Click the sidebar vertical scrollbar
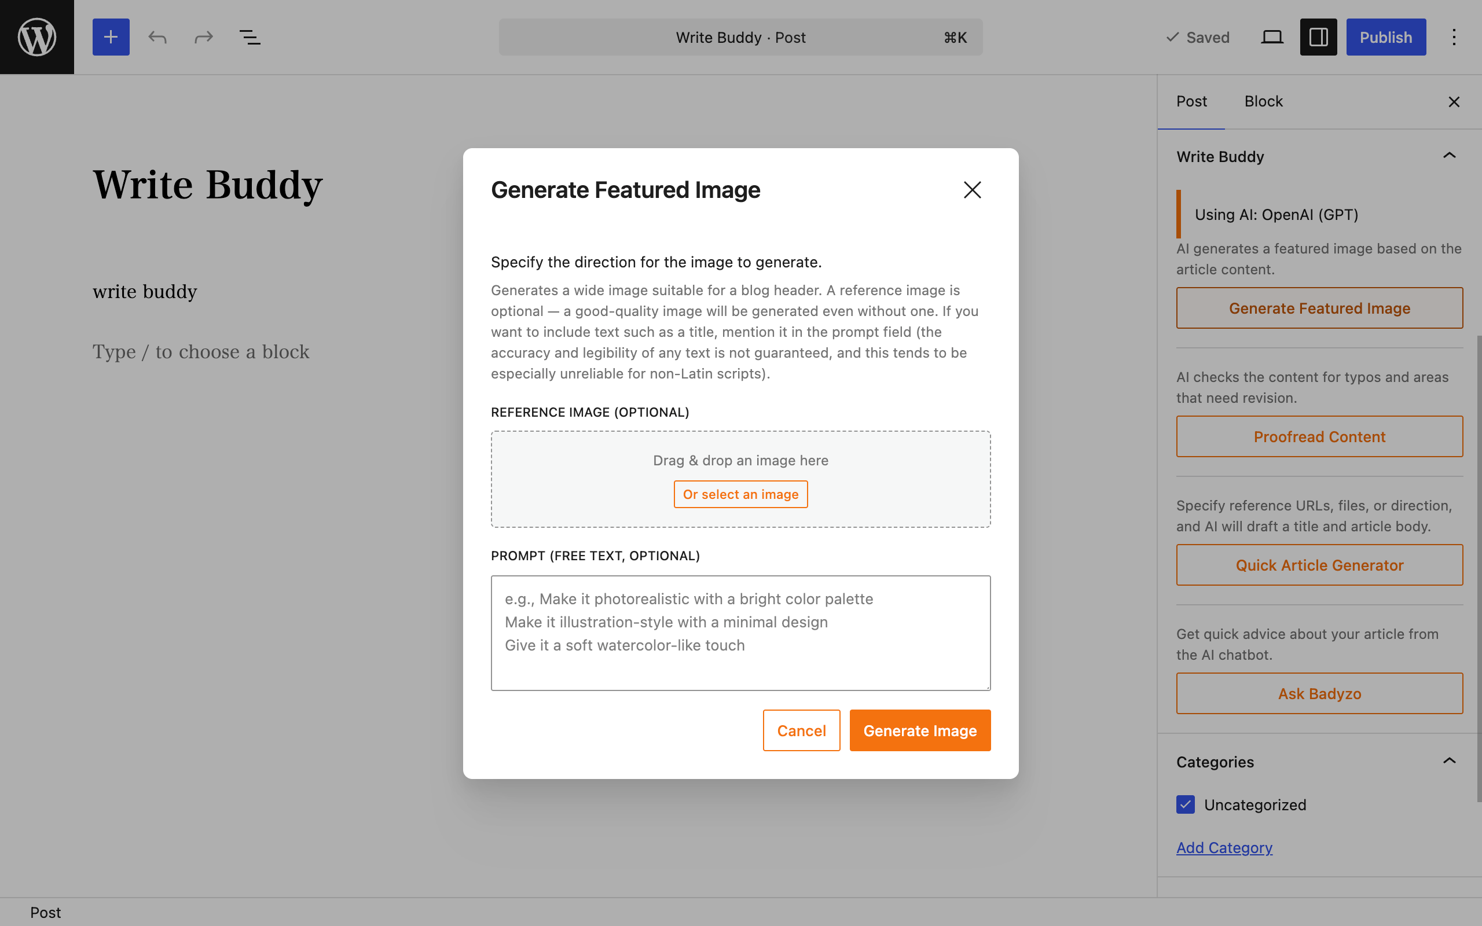This screenshot has width=1482, height=926. pos(1479,569)
